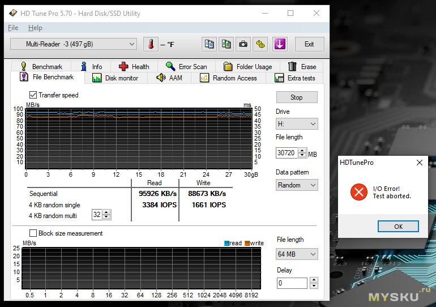Click OK in the error dialog
Viewport: 436px width, 307px height.
[x=398, y=227]
